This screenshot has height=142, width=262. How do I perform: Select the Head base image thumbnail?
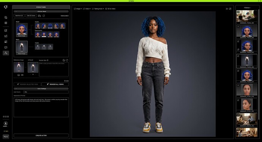22,30
